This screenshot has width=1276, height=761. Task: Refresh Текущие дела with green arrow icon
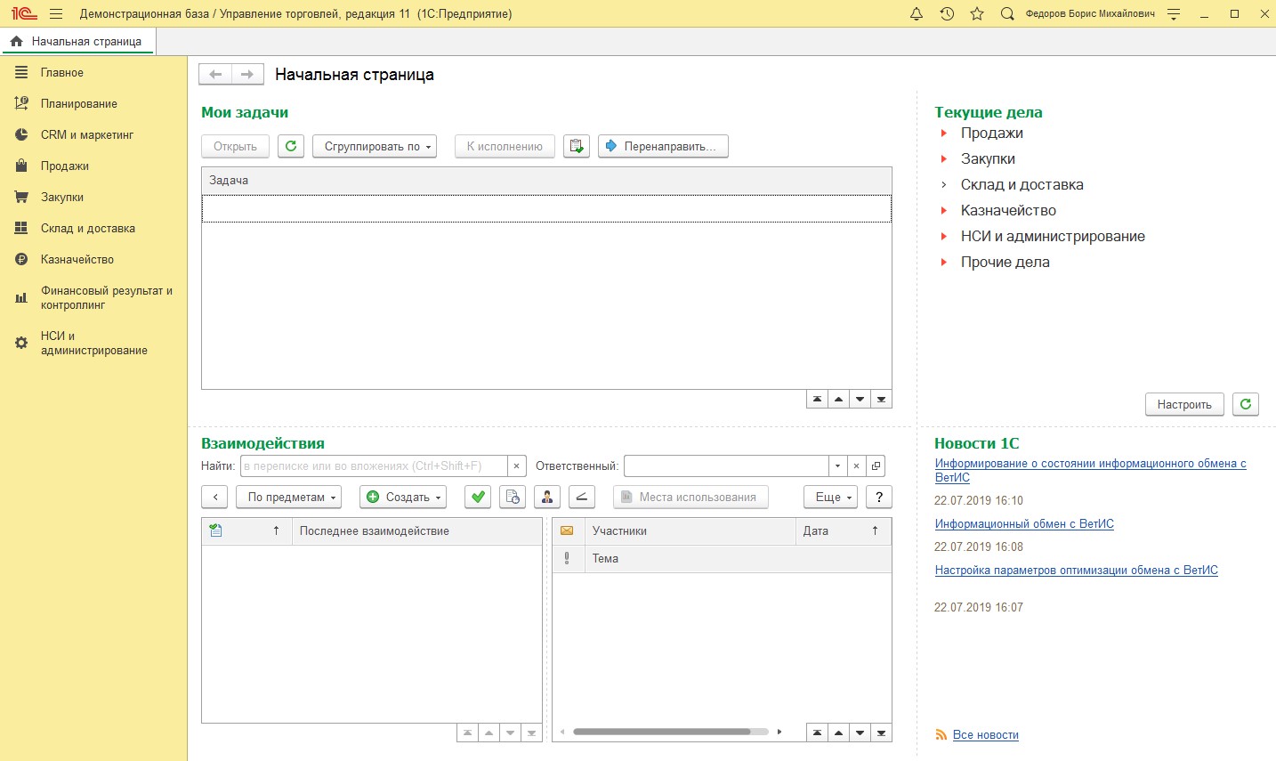[x=1246, y=404]
